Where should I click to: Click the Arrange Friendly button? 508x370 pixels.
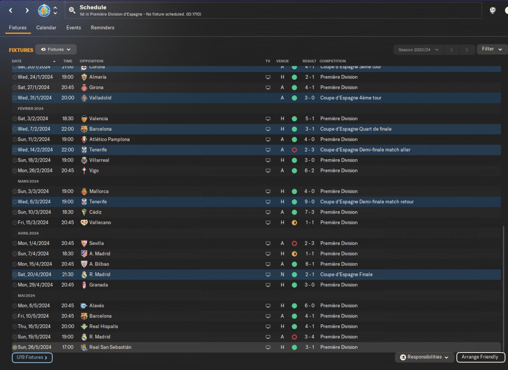click(x=481, y=357)
